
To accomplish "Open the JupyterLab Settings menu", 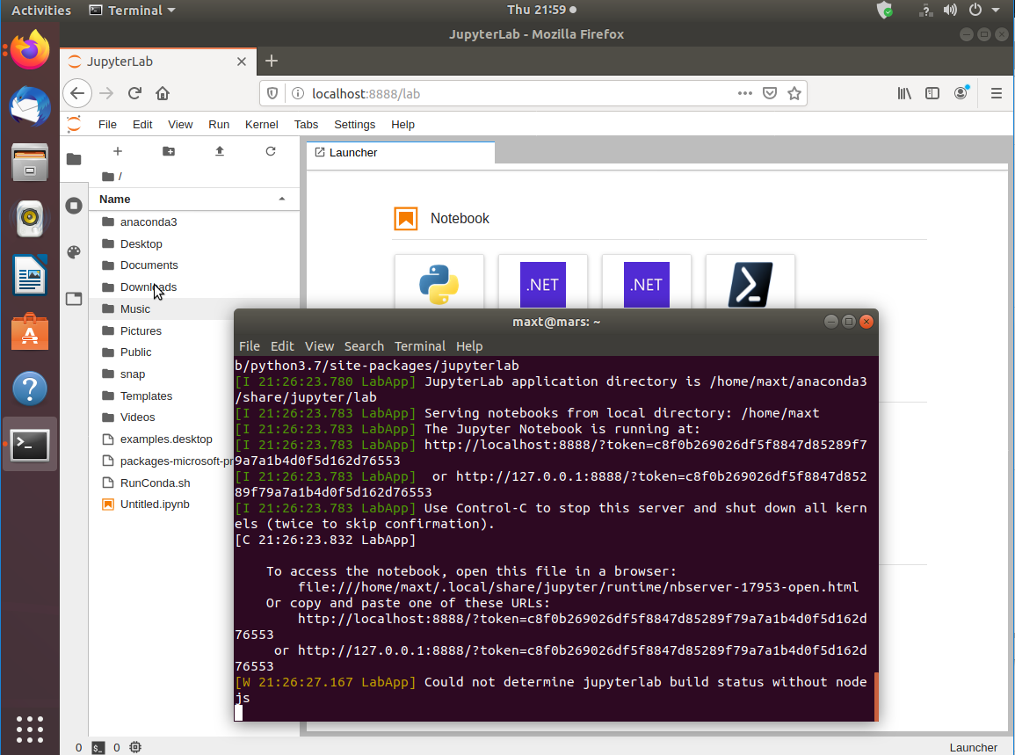I will click(354, 124).
